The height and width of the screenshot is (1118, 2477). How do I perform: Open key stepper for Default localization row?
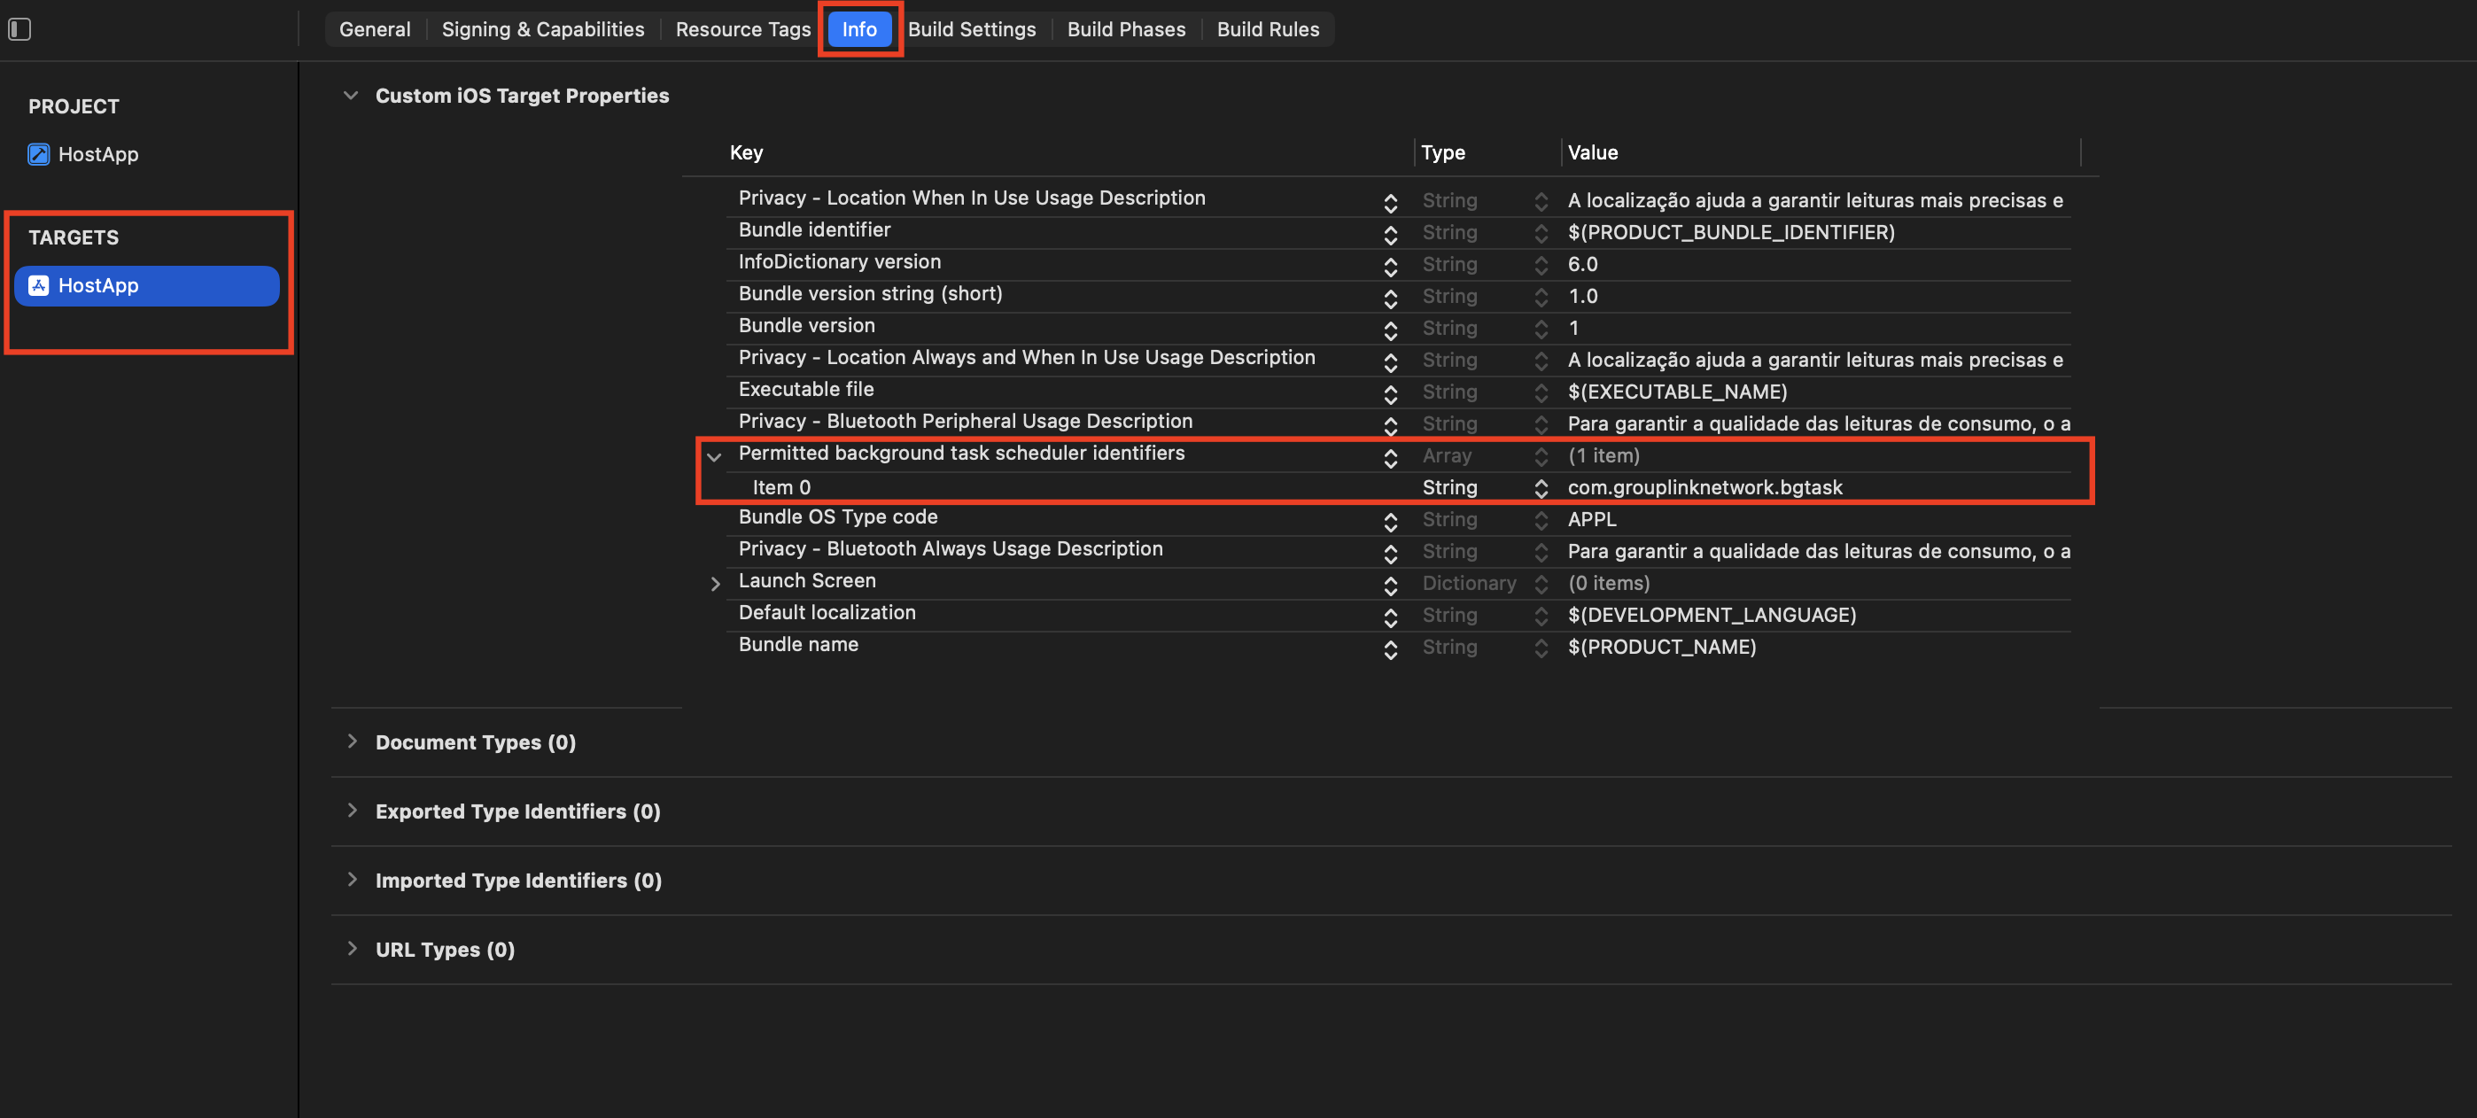[x=1390, y=617]
